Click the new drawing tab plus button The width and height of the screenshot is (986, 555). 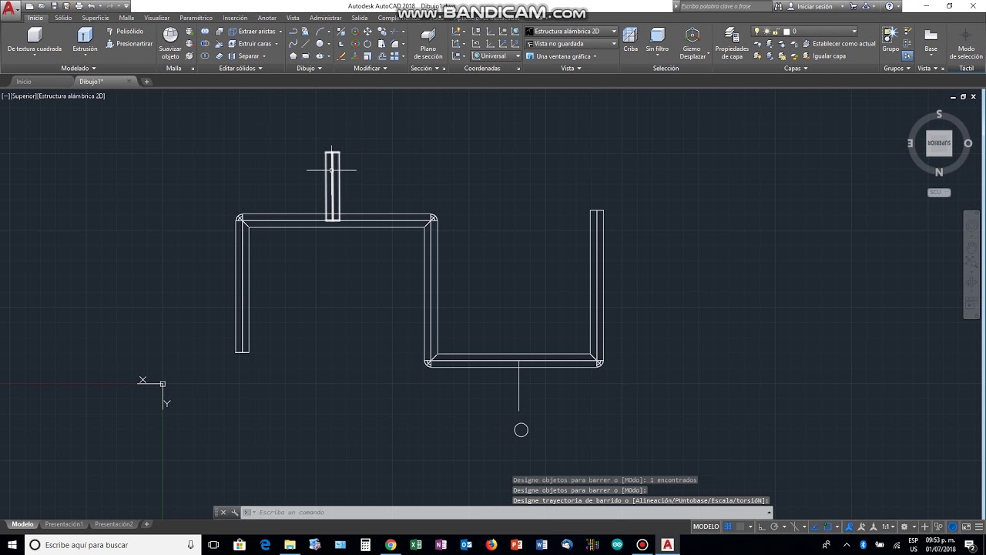coord(146,81)
